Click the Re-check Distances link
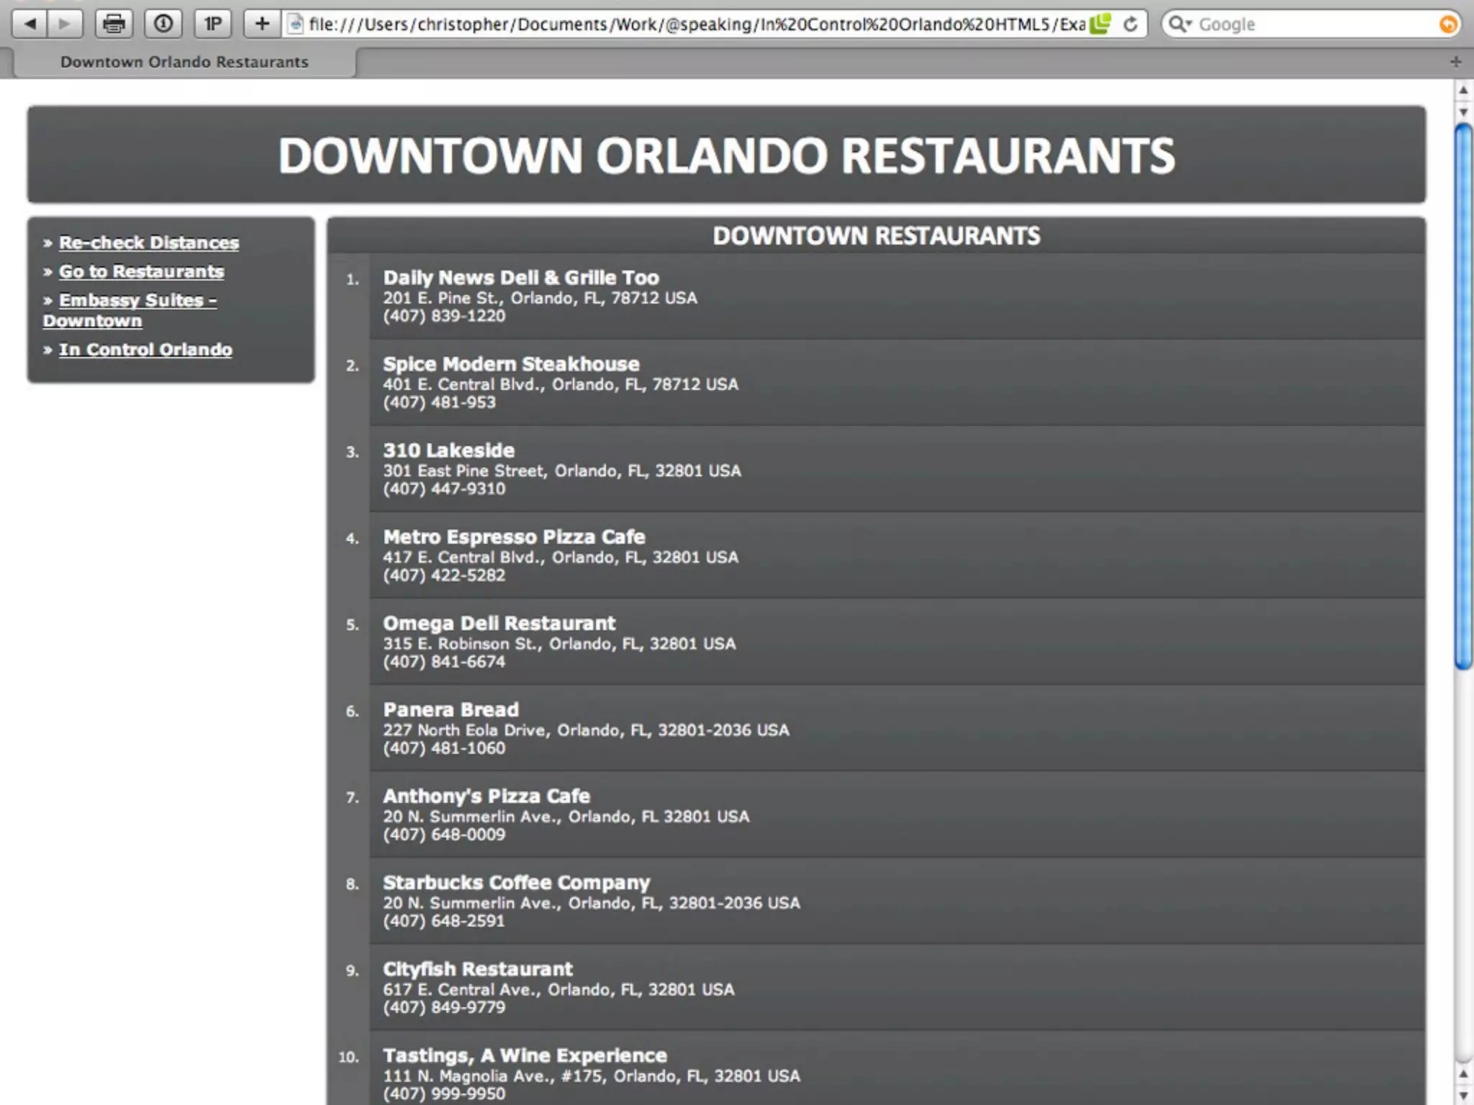Viewport: 1474px width, 1105px height. point(149,242)
